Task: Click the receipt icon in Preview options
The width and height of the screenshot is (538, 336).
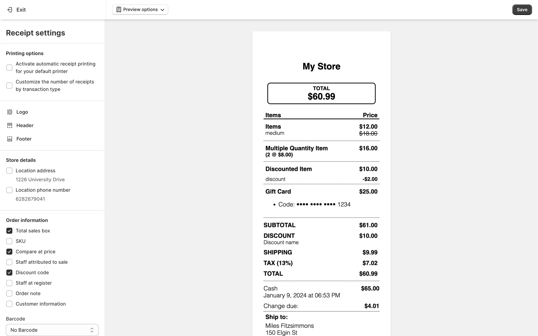Action: [119, 10]
